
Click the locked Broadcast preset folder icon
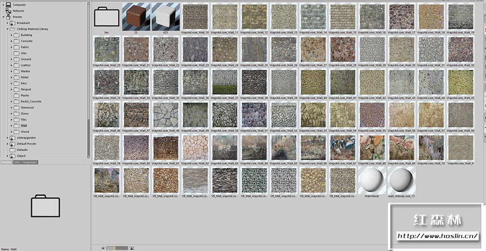click(x=12, y=23)
